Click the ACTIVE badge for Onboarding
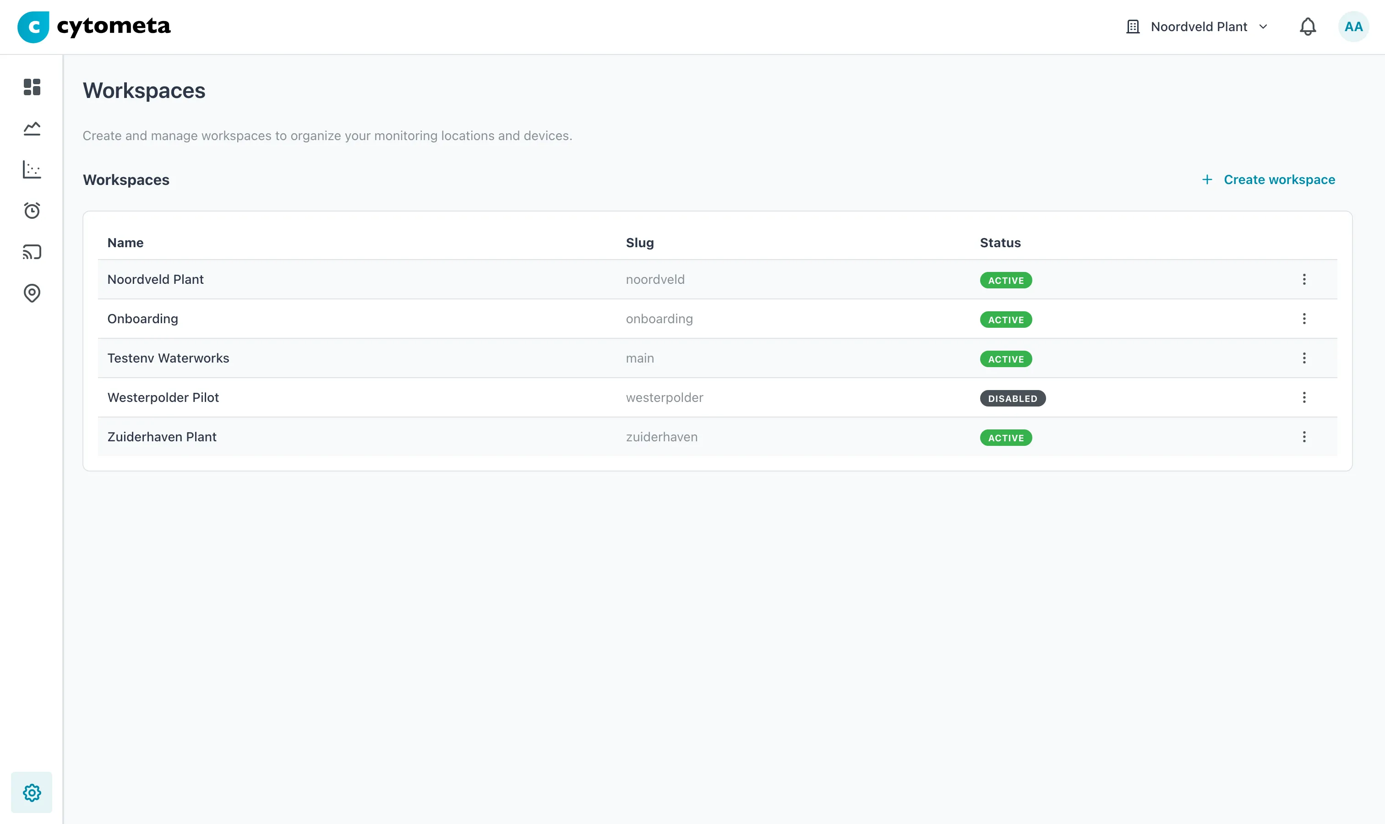The image size is (1385, 824). click(1006, 320)
